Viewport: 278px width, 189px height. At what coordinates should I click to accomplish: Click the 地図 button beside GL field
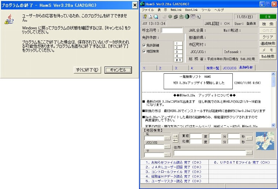tap(167, 138)
